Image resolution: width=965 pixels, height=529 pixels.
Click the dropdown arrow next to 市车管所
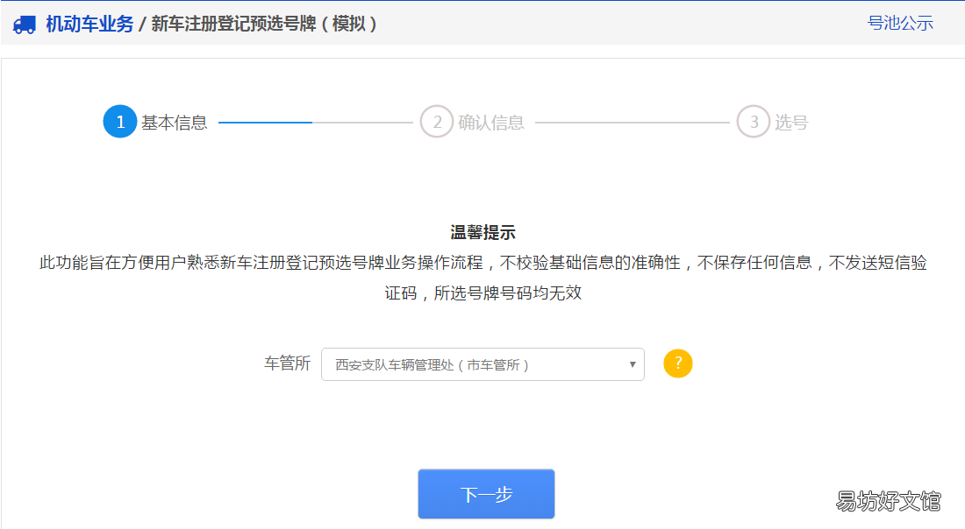tap(632, 364)
